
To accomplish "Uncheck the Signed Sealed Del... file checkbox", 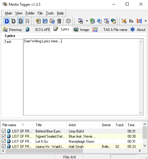I will coord(4,136).
